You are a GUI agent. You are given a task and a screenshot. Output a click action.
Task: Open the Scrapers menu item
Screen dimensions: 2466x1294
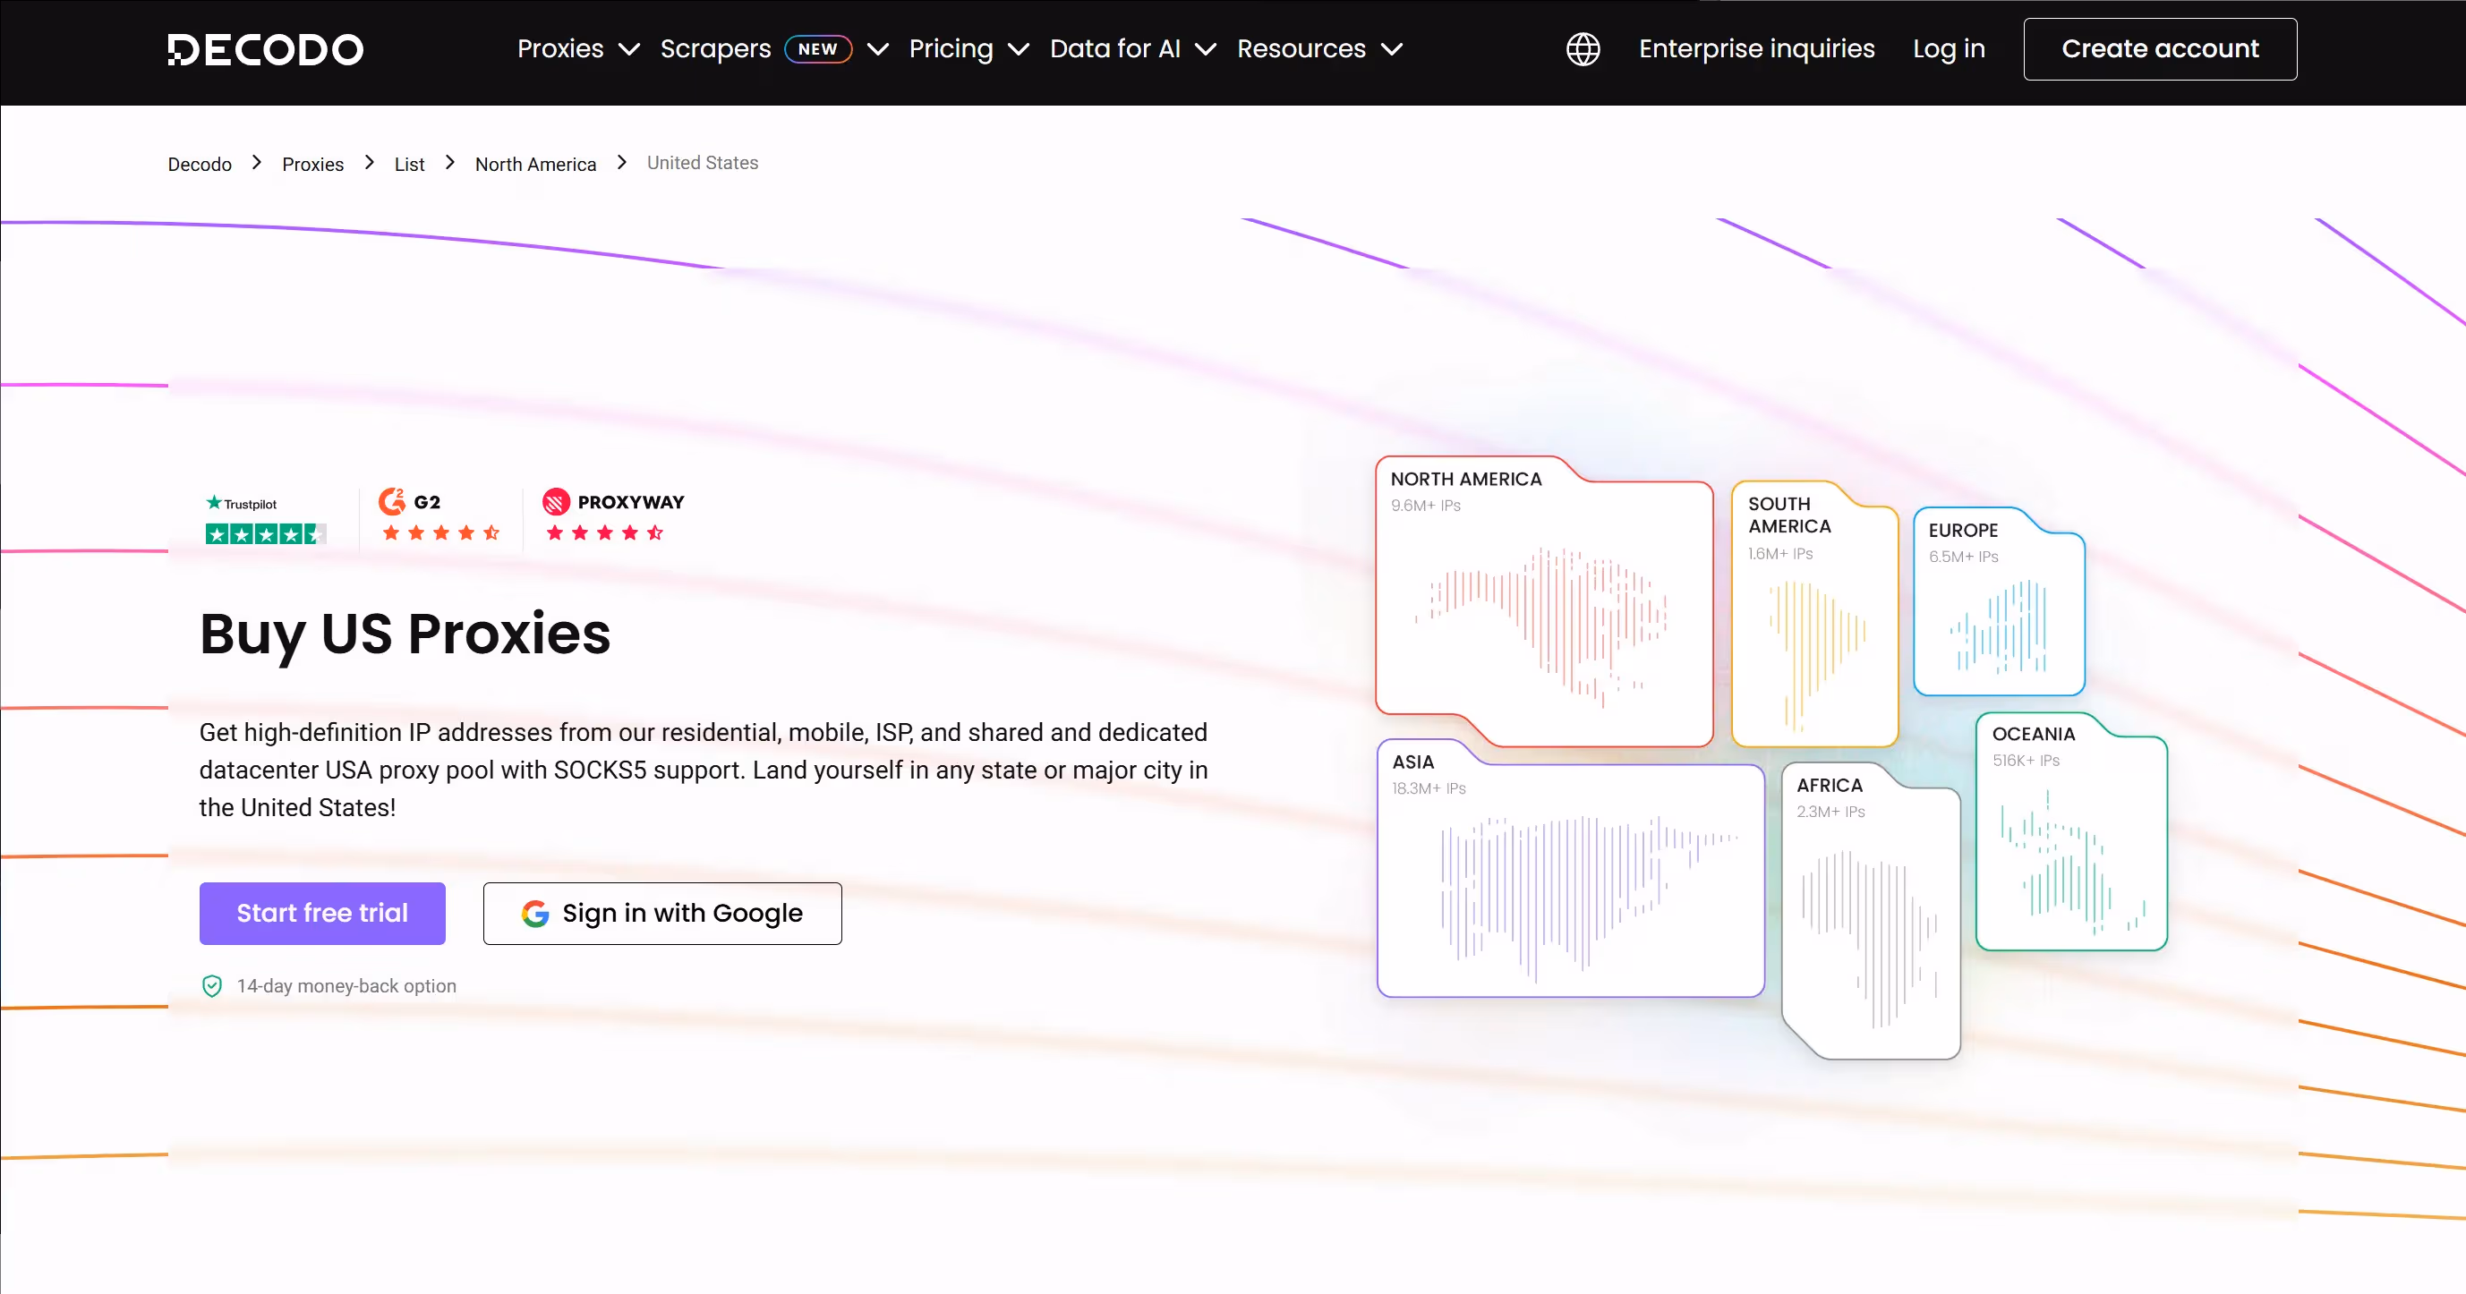[x=715, y=49]
